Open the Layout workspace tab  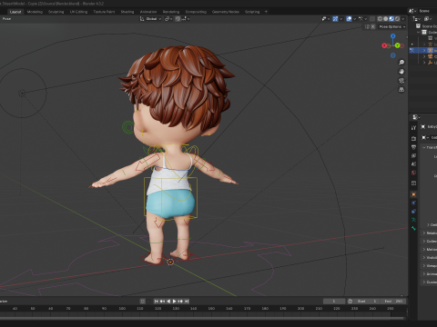pyautogui.click(x=15, y=12)
